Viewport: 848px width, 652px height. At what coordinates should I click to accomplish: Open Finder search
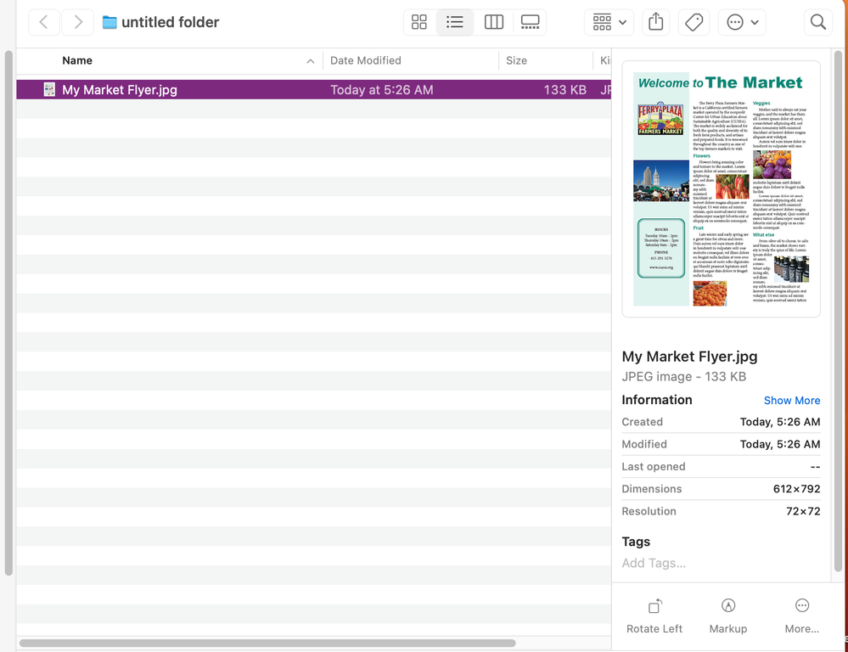[x=817, y=22]
